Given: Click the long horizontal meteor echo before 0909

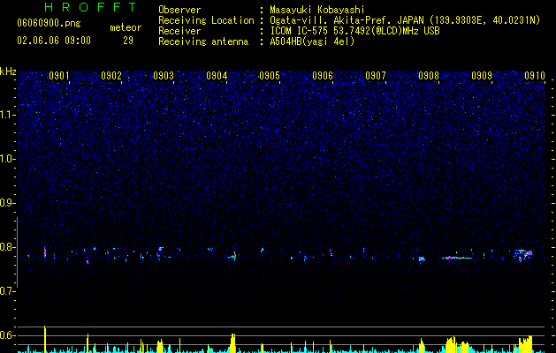Looking at the screenshot, I should tap(457, 258).
